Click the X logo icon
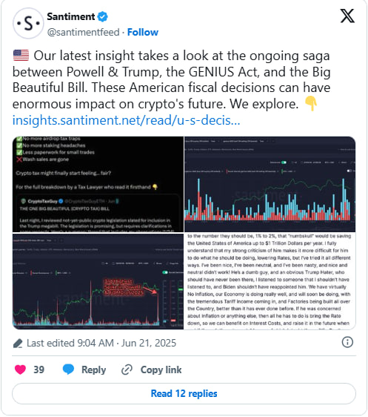The image size is (368, 417). pyautogui.click(x=347, y=16)
